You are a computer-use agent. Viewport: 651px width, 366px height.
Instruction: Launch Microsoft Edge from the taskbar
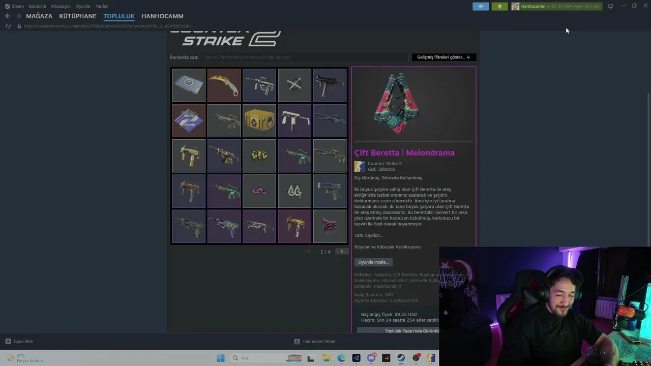pos(341,358)
